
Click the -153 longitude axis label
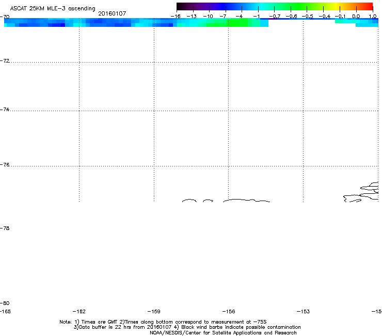point(304,311)
